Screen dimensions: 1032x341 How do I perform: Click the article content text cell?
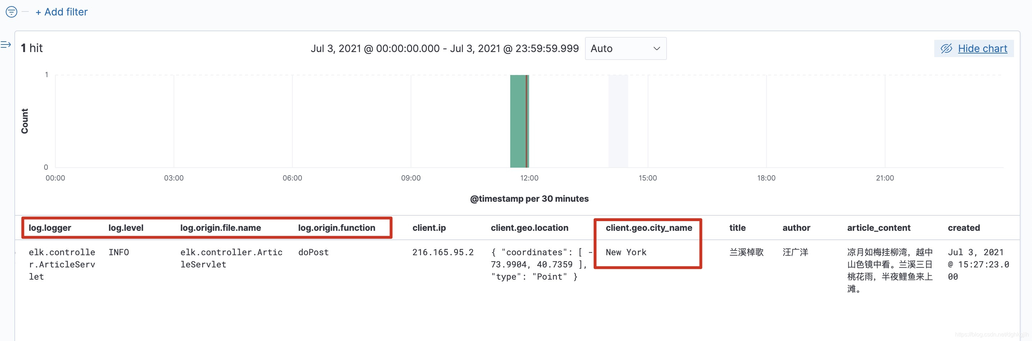click(890, 271)
